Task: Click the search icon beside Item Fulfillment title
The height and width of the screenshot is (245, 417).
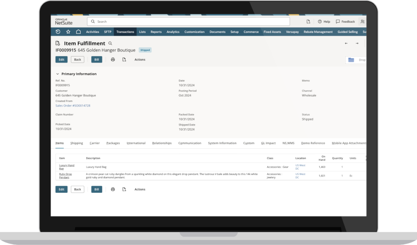Action: click(x=110, y=43)
